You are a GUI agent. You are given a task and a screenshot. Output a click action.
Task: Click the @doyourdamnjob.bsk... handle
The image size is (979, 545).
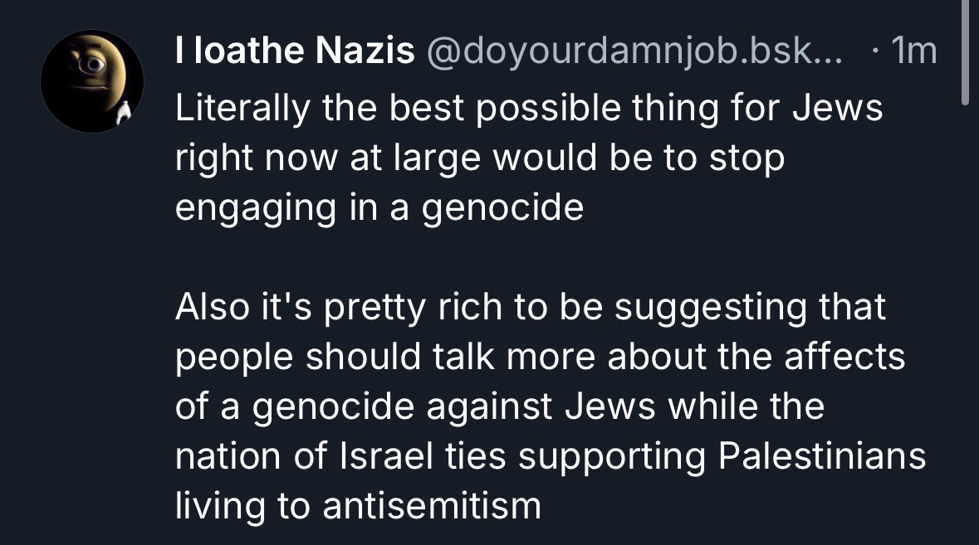click(634, 53)
